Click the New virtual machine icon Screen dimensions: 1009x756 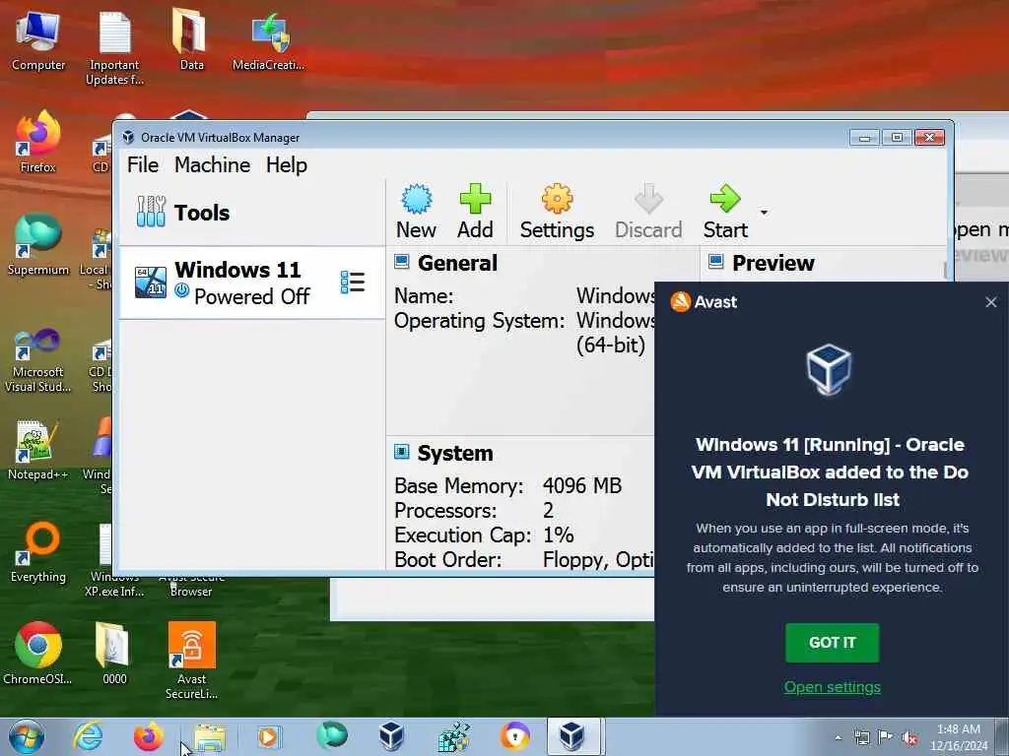pos(417,199)
